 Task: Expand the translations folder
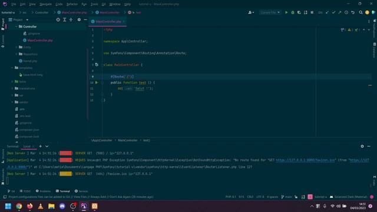point(12,88)
